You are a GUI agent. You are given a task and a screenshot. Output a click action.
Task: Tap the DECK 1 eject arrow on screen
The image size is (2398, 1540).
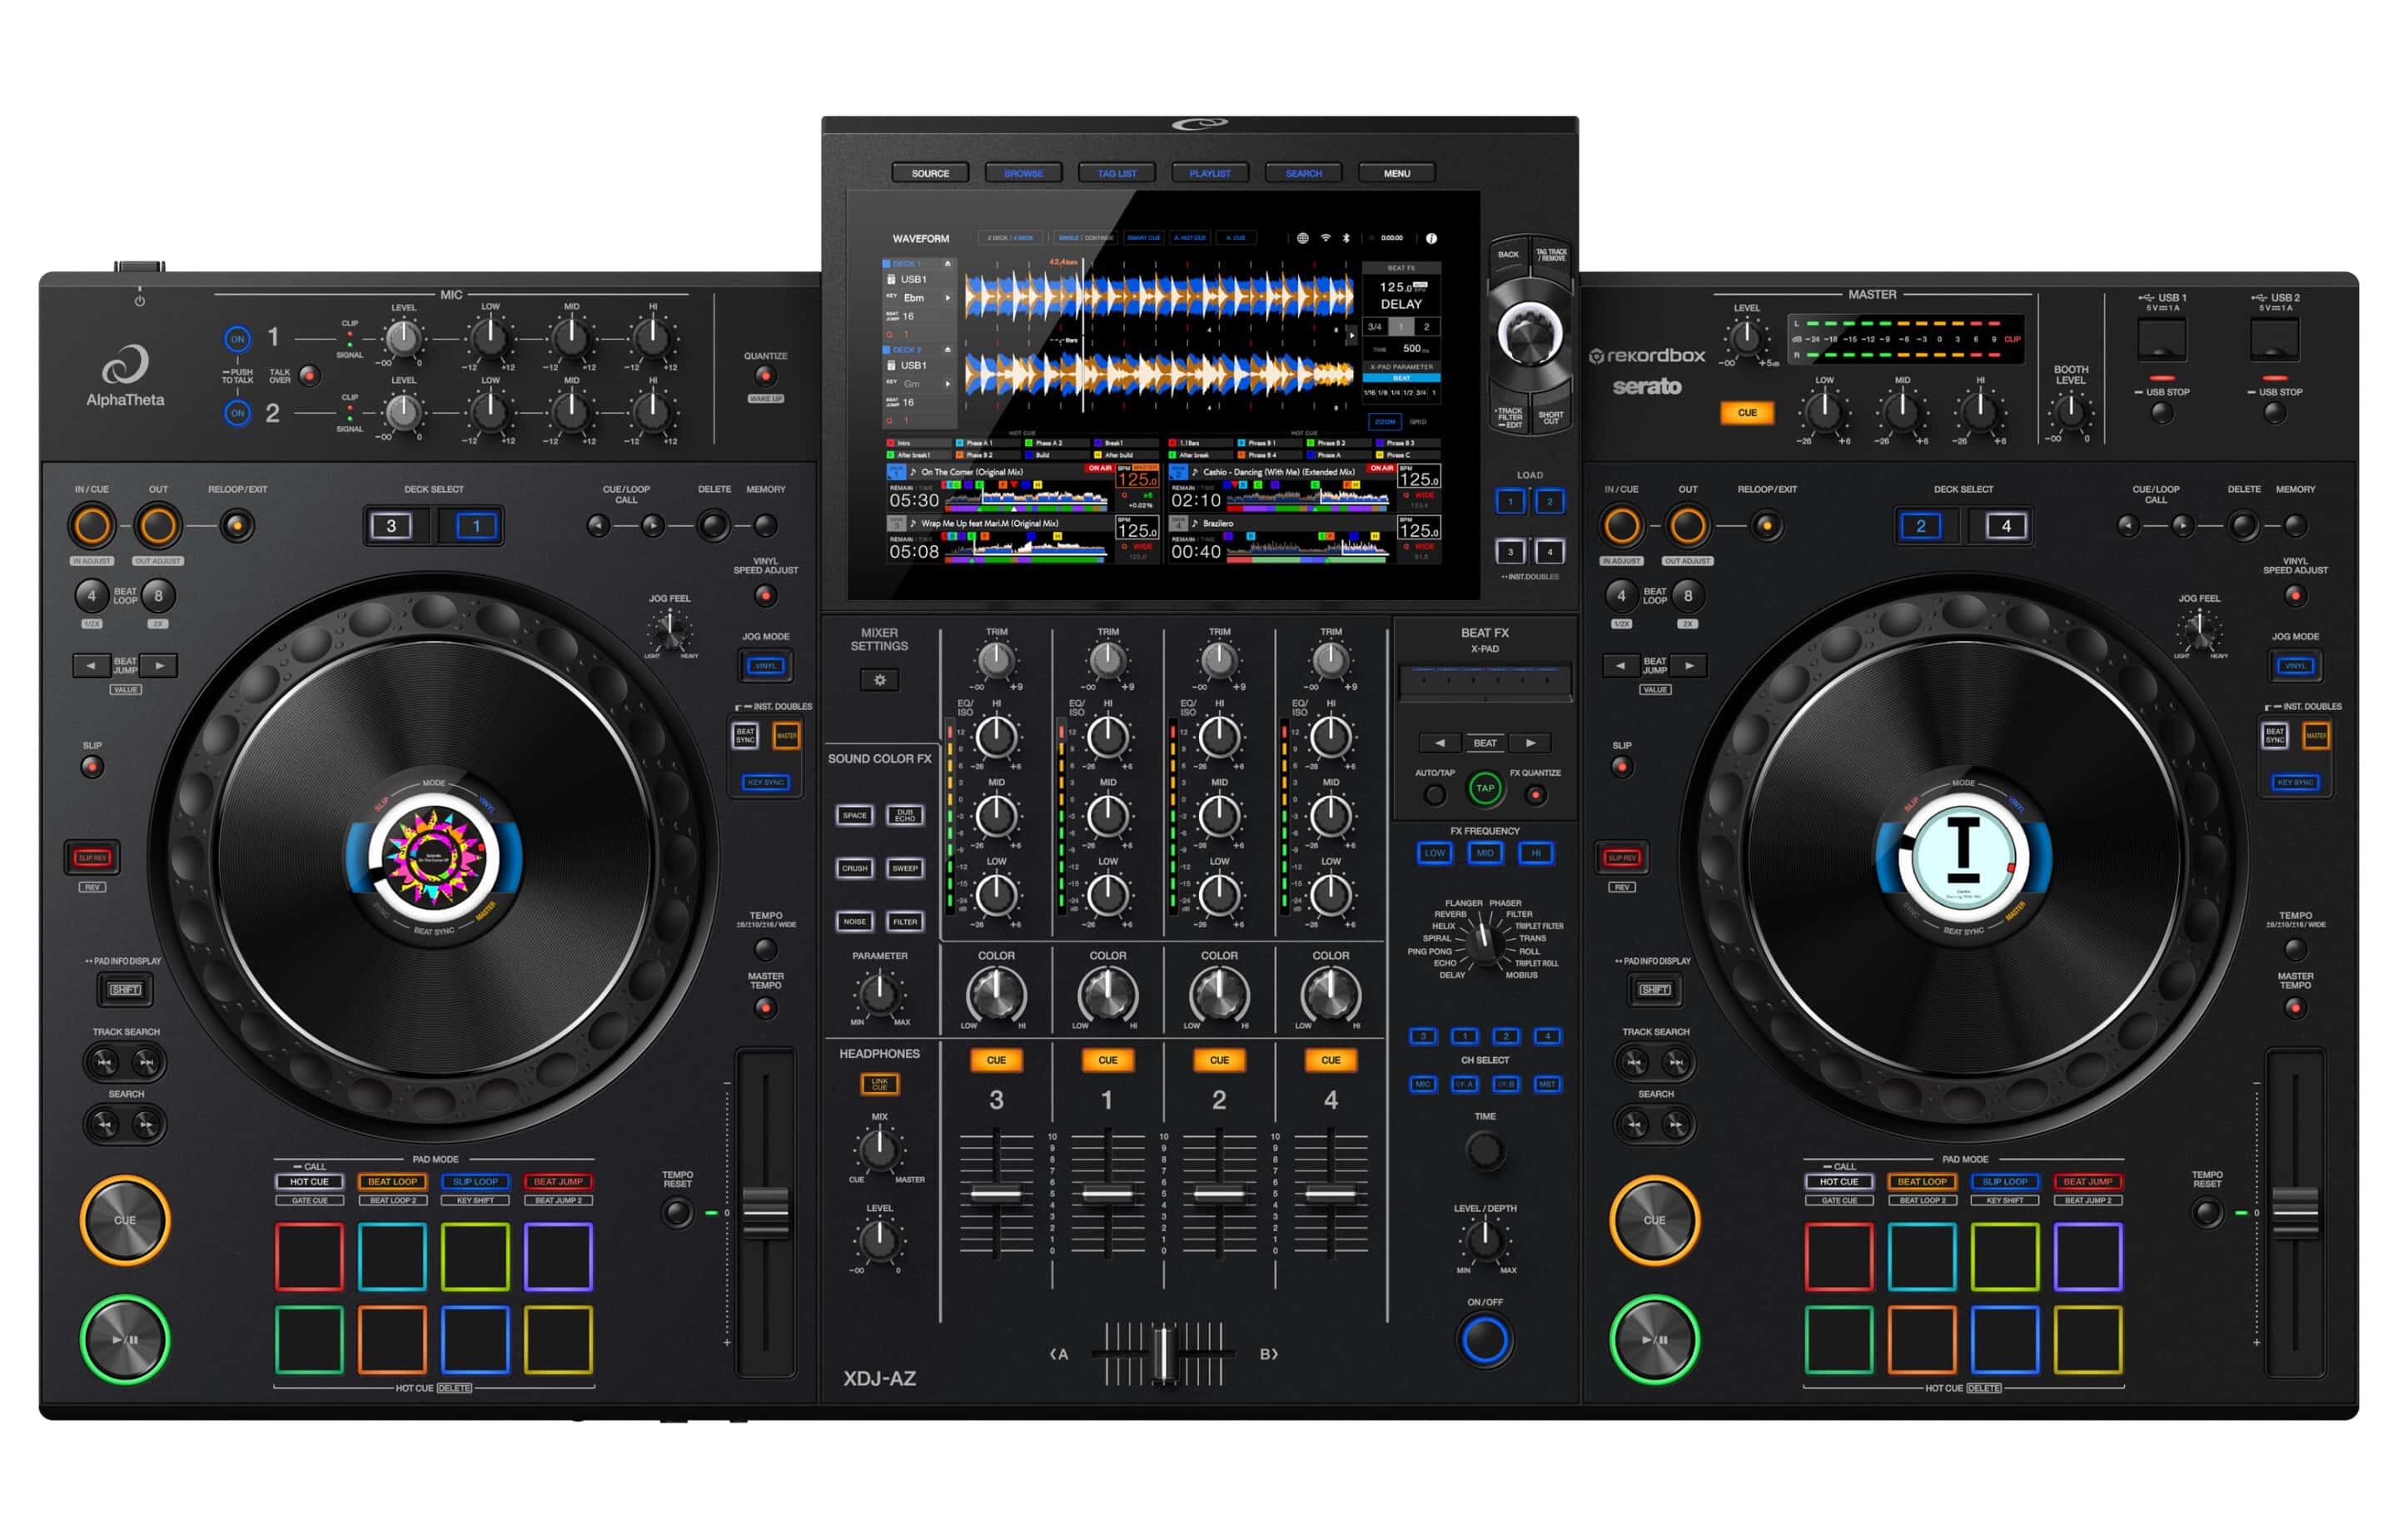947,264
